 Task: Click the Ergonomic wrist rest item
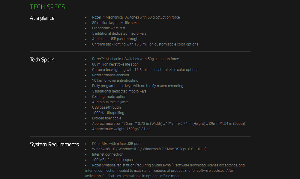pyautogui.click(x=109, y=28)
